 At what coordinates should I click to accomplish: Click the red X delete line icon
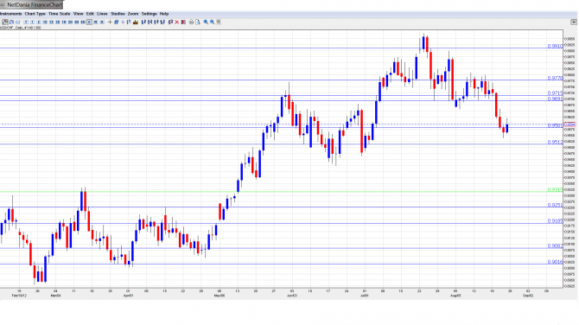[x=176, y=22]
